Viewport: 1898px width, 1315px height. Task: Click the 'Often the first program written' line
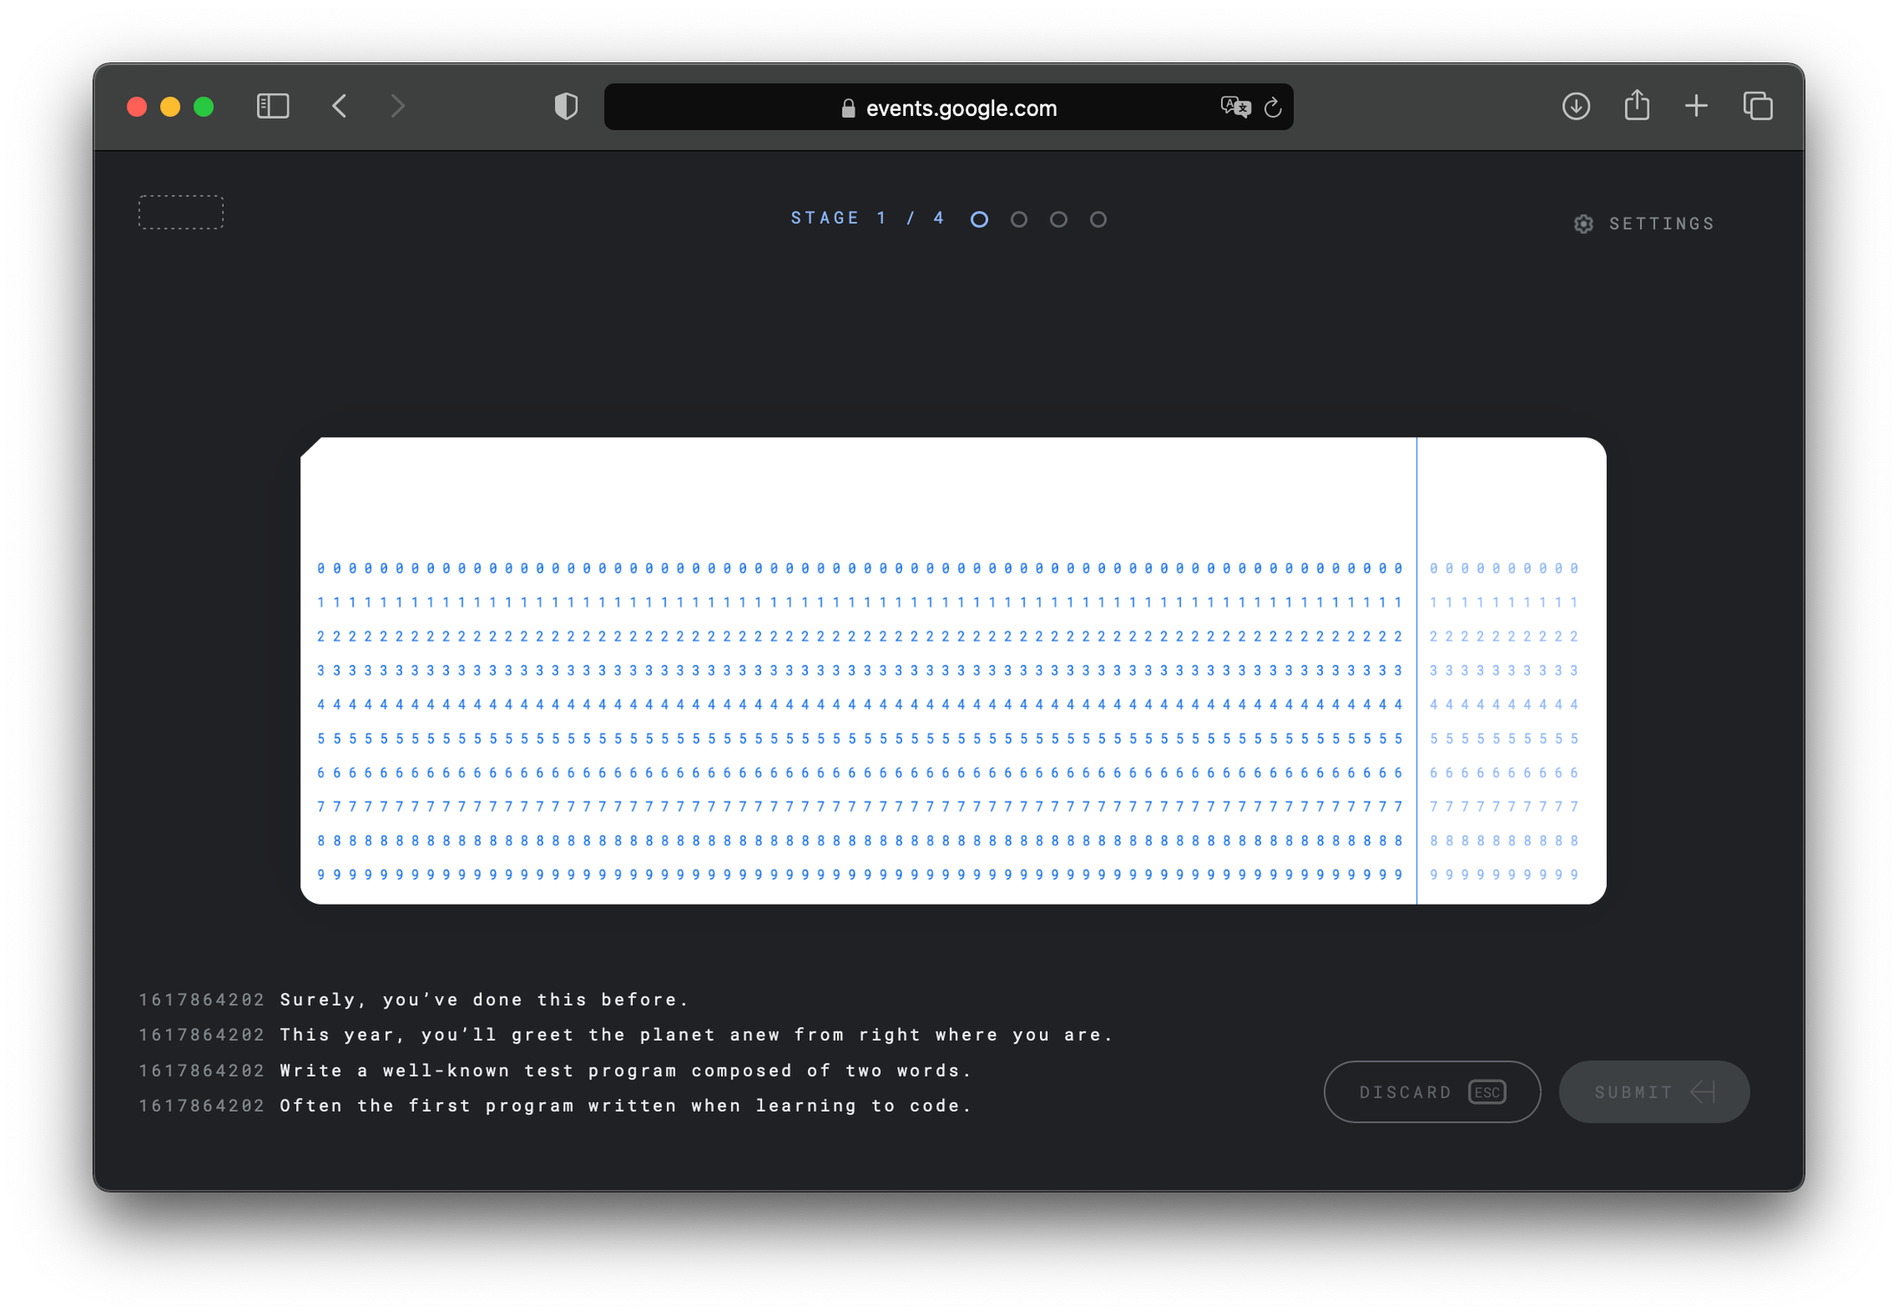click(625, 1106)
